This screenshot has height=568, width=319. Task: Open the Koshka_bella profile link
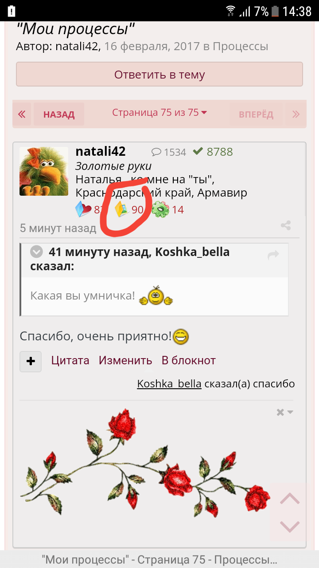pos(169,384)
